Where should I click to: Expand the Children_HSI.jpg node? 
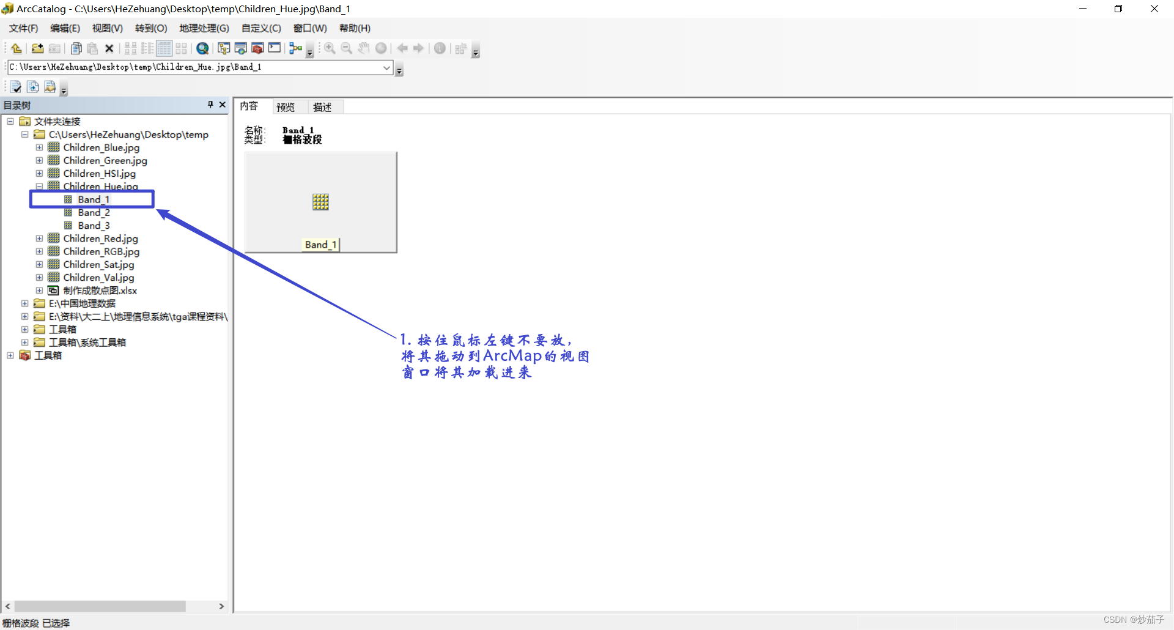coord(39,173)
